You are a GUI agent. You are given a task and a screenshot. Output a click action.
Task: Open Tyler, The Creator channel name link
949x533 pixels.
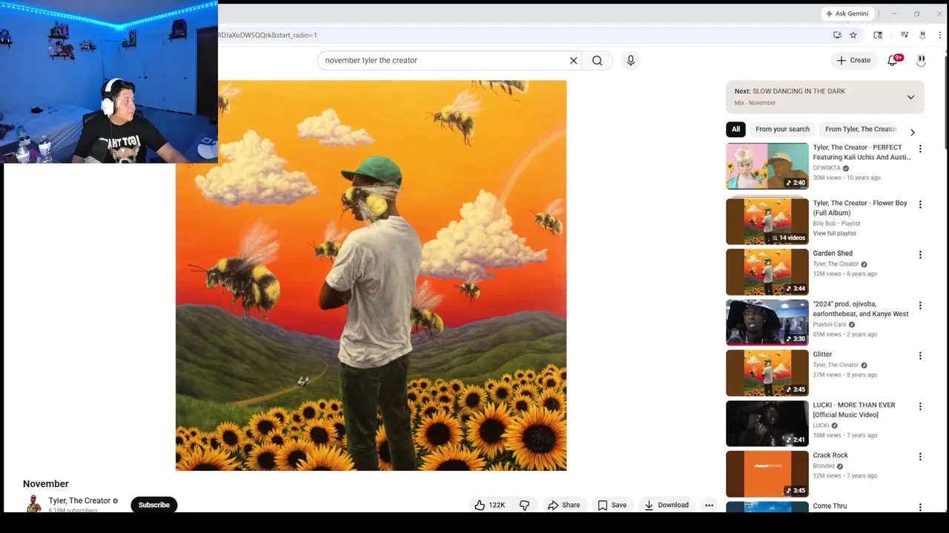click(79, 501)
